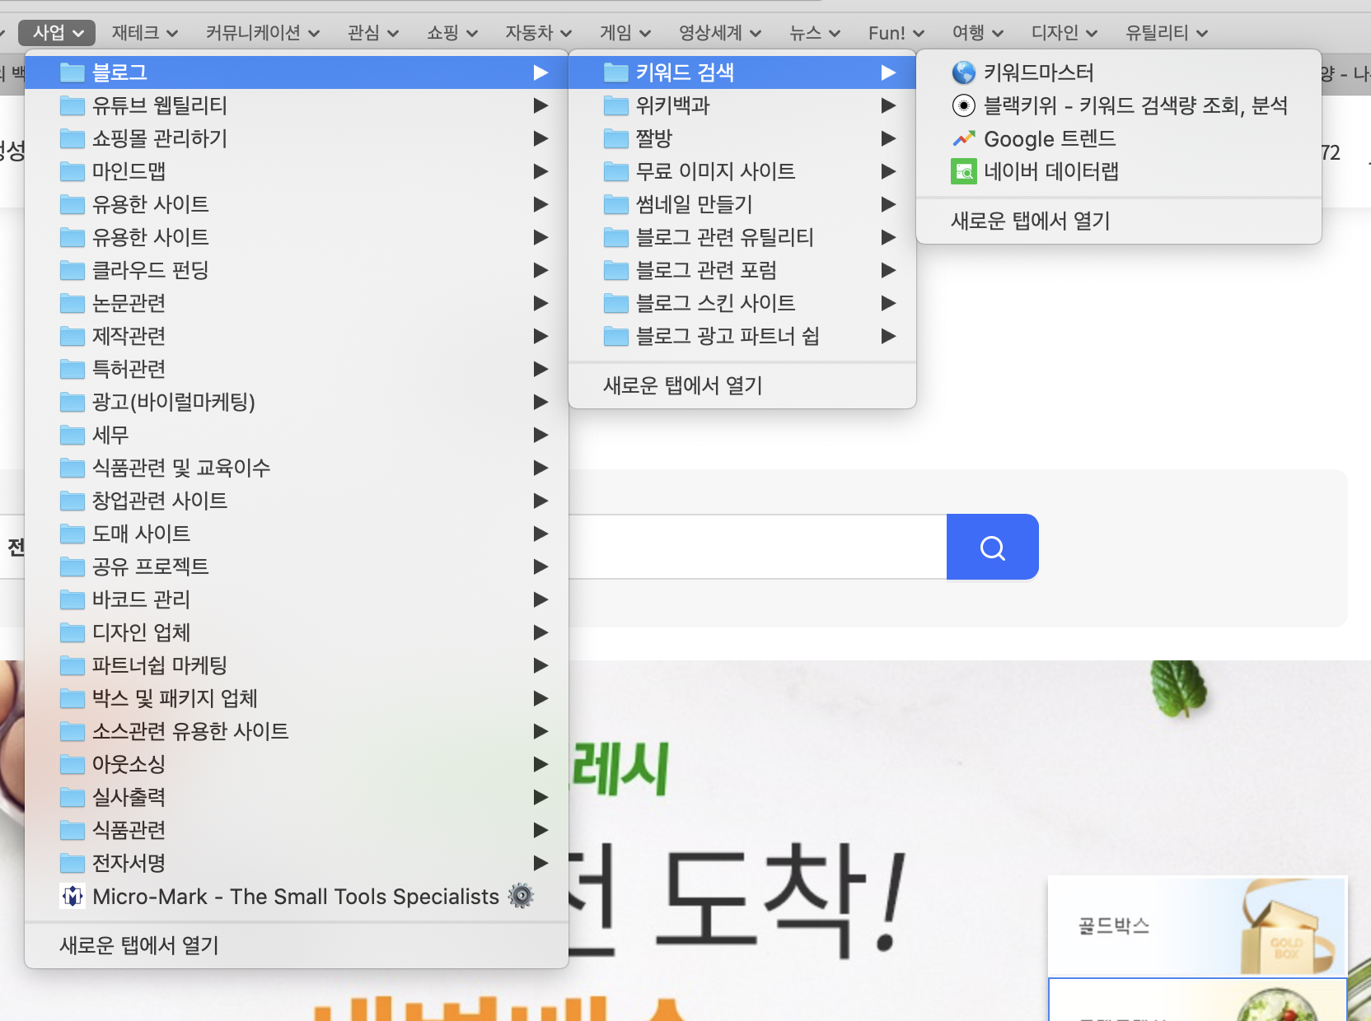Open the 박스 및 패키지 업체 entry

[x=297, y=698]
